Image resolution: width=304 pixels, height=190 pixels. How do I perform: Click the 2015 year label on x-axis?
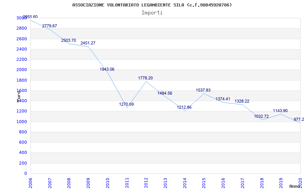pyautogui.click(x=204, y=183)
